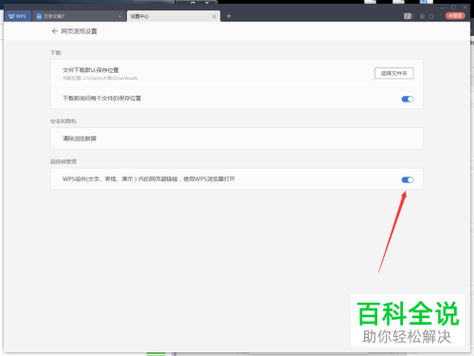Close the 文字文稿7 document tab
This screenshot has width=474, height=356.
coord(119,16)
